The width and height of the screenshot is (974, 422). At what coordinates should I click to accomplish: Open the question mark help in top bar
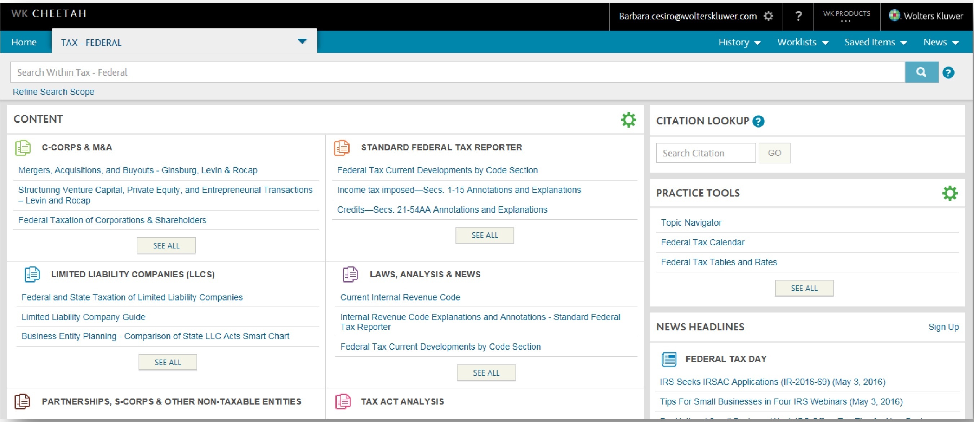pyautogui.click(x=798, y=16)
